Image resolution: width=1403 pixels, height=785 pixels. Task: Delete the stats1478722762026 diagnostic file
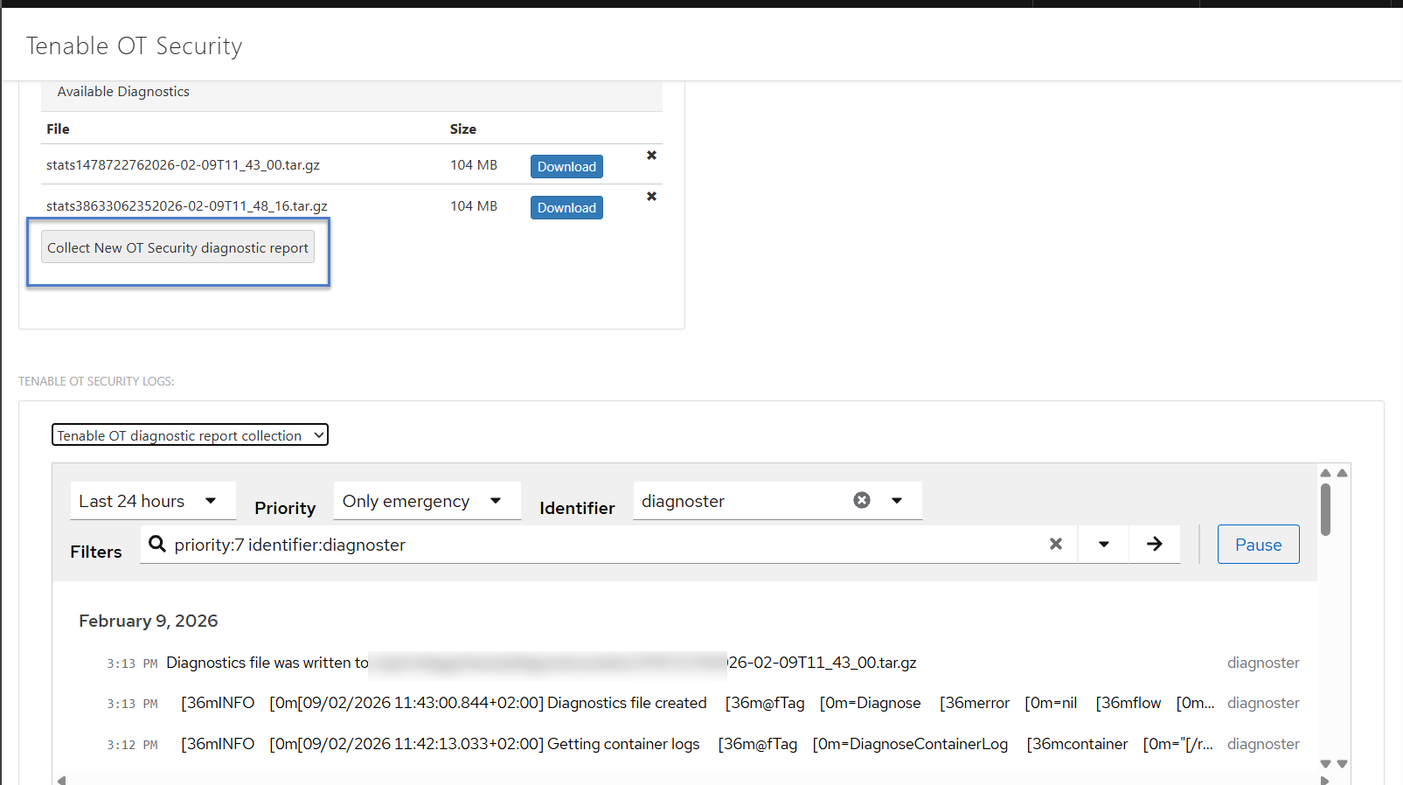(x=651, y=156)
